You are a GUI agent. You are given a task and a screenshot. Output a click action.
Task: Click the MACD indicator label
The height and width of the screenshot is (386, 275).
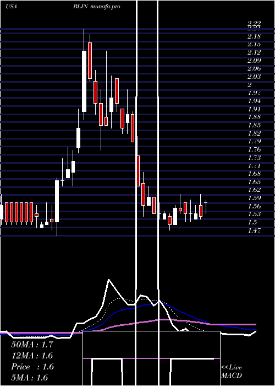(x=232, y=376)
